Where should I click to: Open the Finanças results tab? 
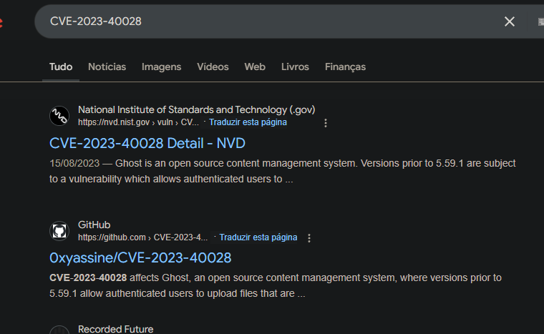click(345, 67)
